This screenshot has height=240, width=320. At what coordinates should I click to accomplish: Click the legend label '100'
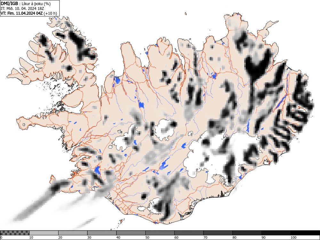(x=293, y=237)
